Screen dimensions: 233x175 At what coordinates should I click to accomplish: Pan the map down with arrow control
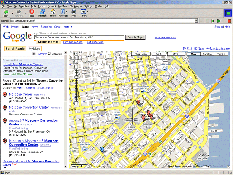[x=76, y=62]
